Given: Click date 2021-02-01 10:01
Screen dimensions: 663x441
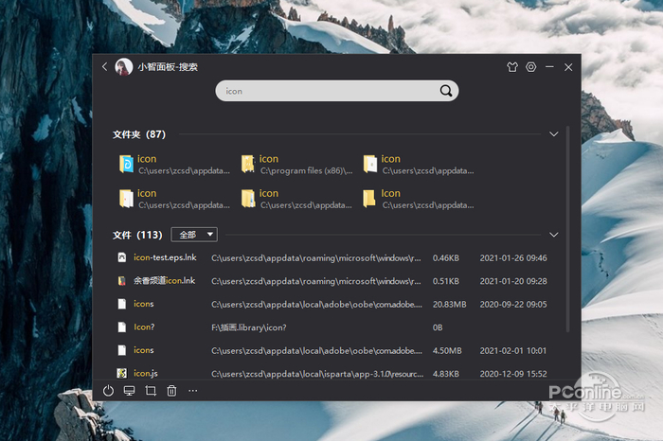Looking at the screenshot, I should click(x=513, y=350).
